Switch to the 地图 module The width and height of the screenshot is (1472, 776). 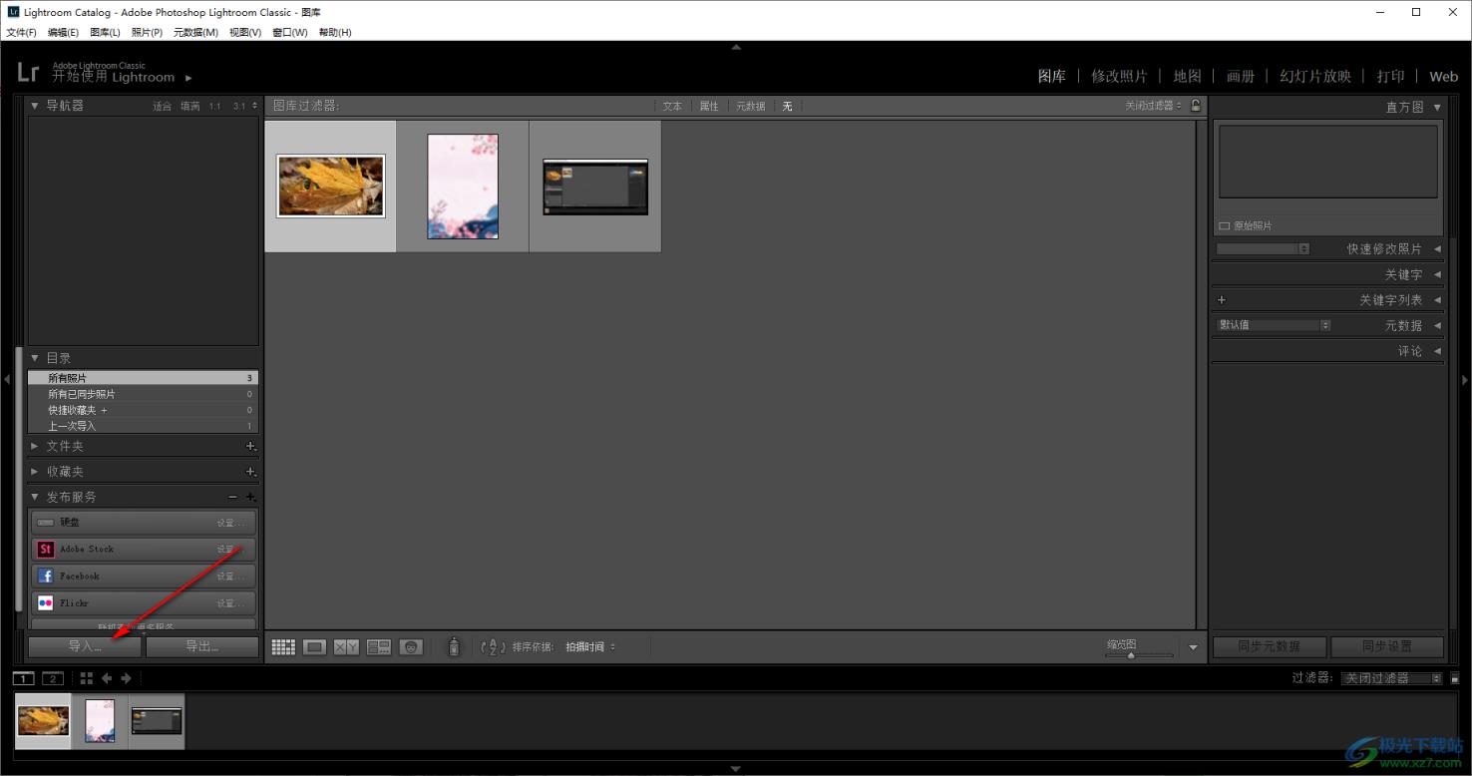click(x=1187, y=76)
